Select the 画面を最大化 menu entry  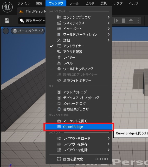tap(79, 159)
